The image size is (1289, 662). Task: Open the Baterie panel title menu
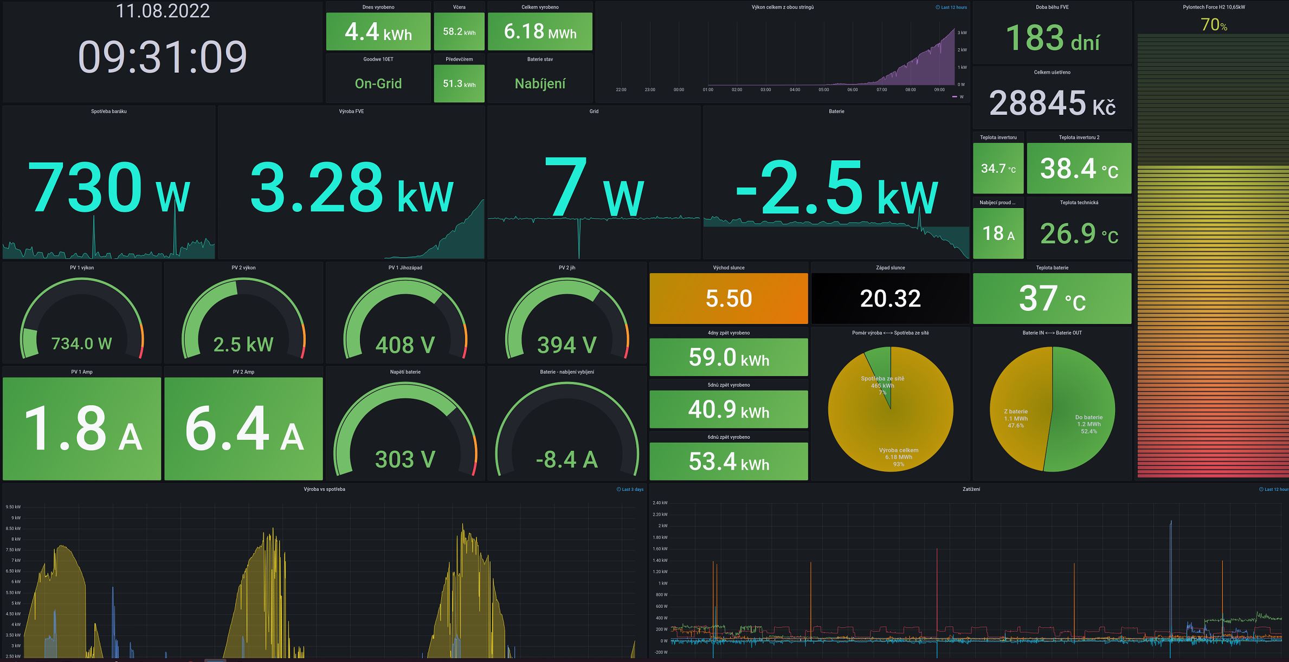(x=836, y=111)
